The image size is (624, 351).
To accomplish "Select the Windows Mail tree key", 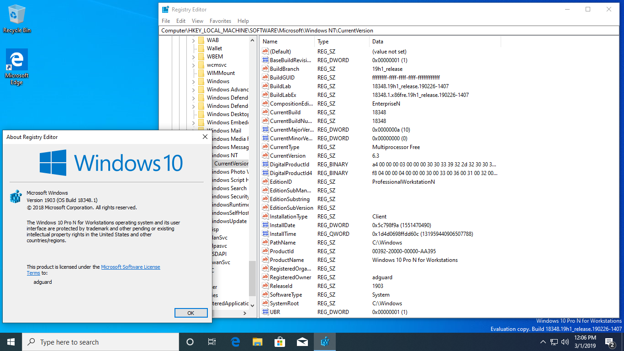I will click(227, 131).
